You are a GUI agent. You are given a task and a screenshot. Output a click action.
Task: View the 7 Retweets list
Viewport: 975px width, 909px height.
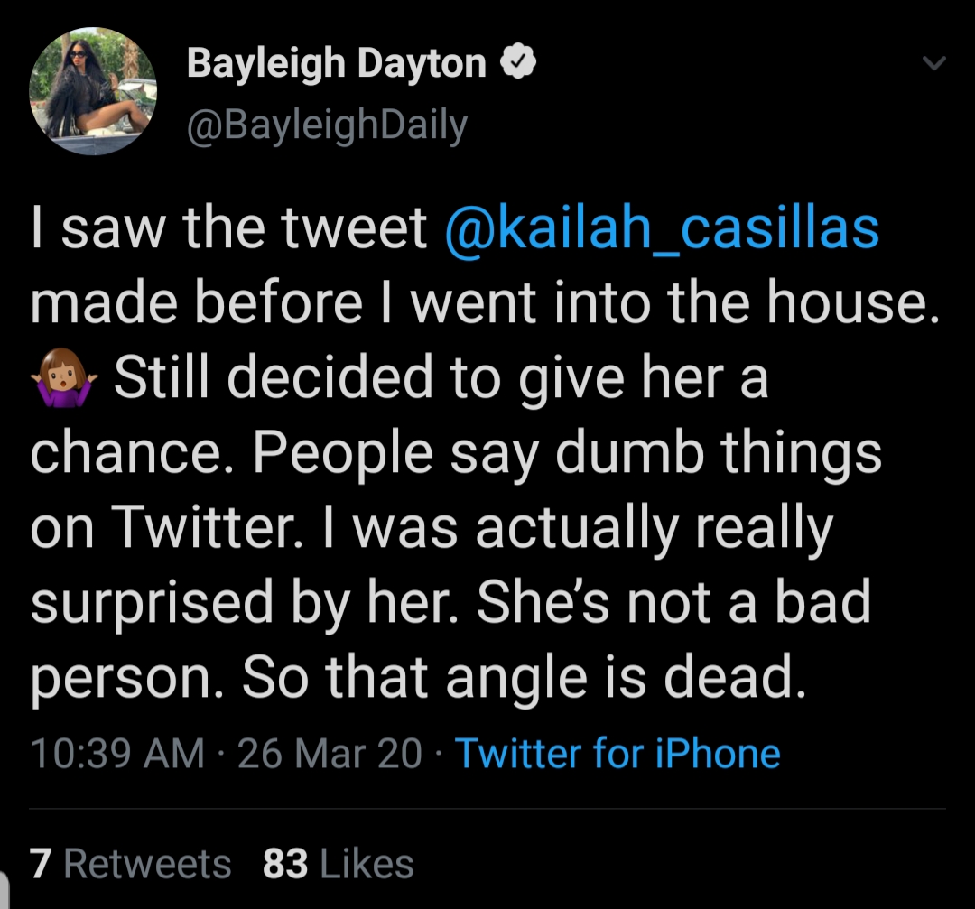[x=131, y=864]
